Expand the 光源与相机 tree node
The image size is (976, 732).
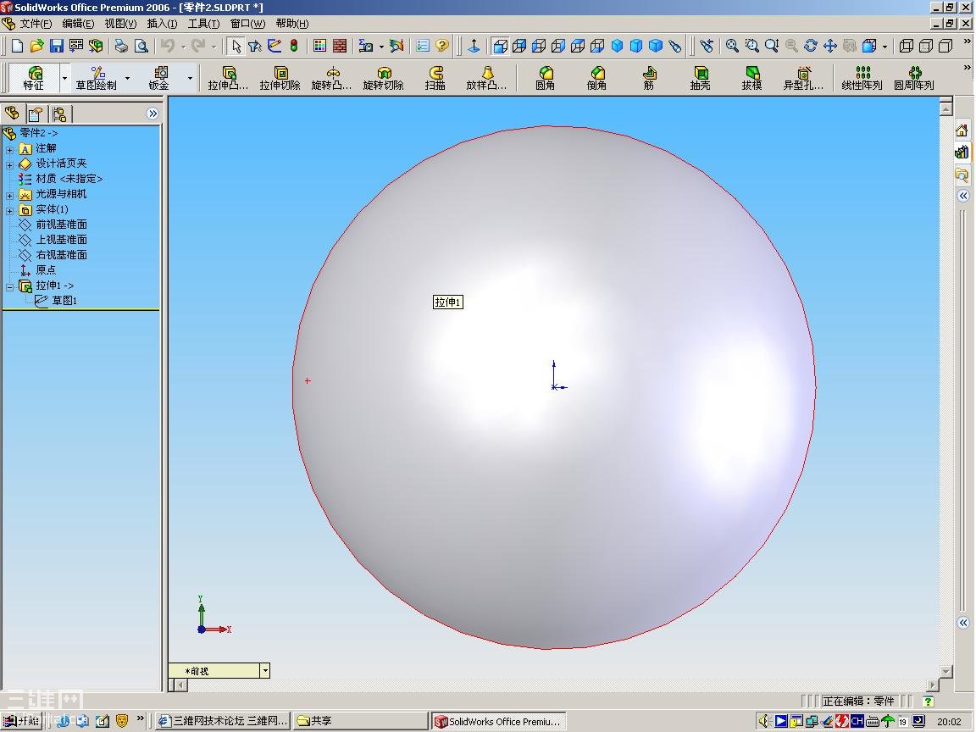point(9,196)
